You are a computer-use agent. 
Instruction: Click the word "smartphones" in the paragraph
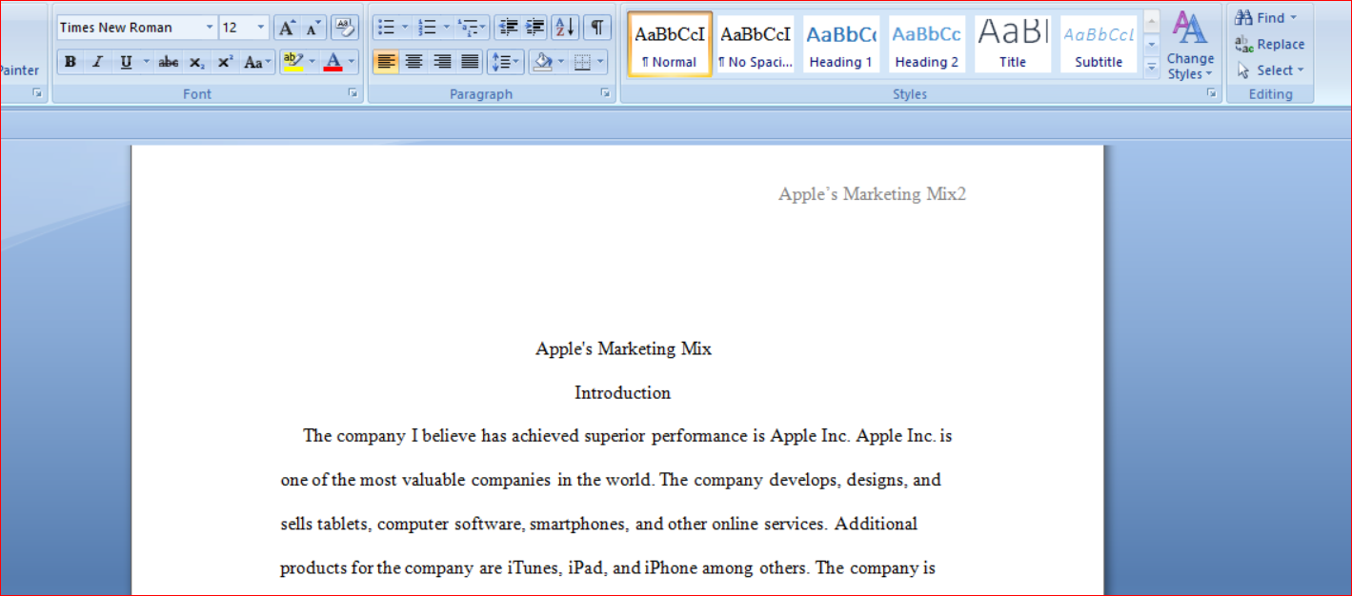[578, 525]
